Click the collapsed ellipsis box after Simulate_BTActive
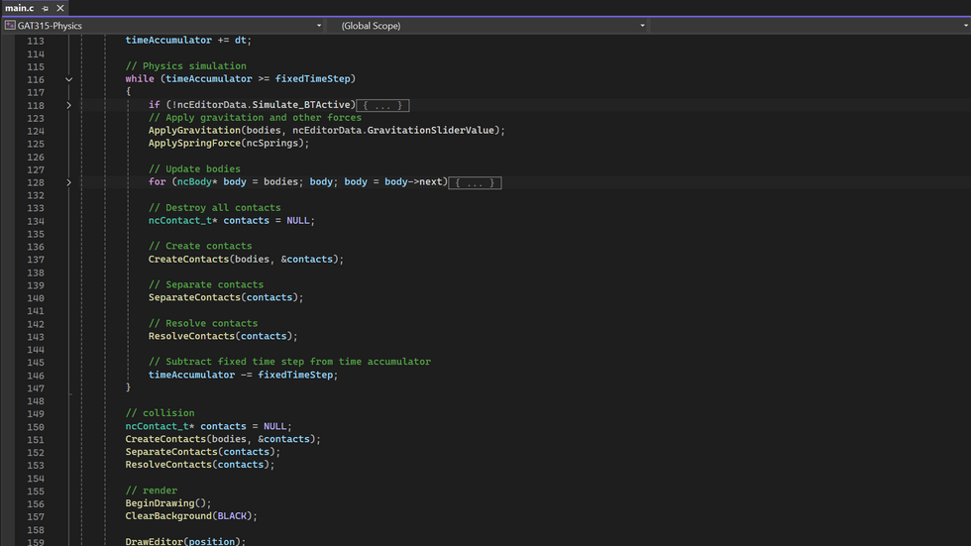 click(x=382, y=105)
